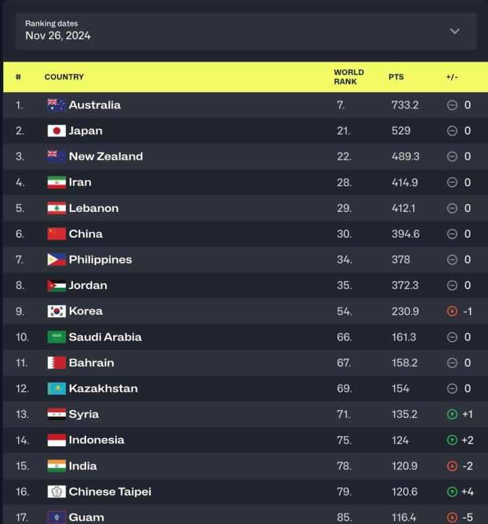Click Syria's green up arrow icon
The image size is (488, 524).
tap(452, 414)
